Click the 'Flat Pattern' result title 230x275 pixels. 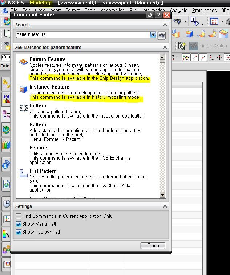pos(43,171)
